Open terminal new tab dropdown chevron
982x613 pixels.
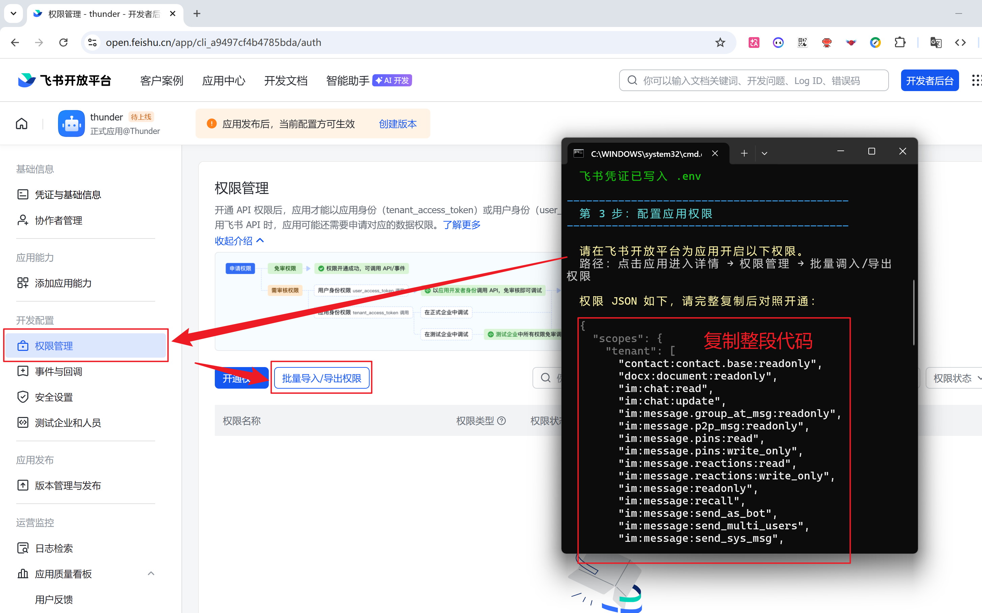[764, 154]
